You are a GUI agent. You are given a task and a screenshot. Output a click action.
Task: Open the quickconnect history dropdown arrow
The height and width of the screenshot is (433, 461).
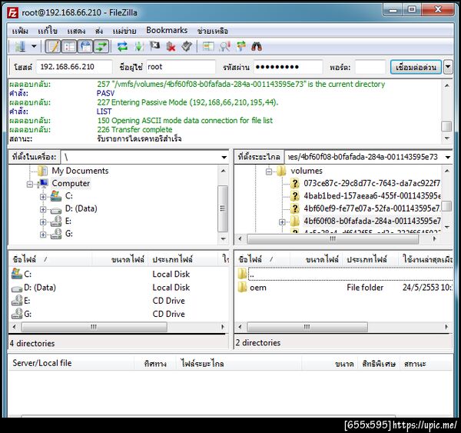pyautogui.click(x=448, y=67)
